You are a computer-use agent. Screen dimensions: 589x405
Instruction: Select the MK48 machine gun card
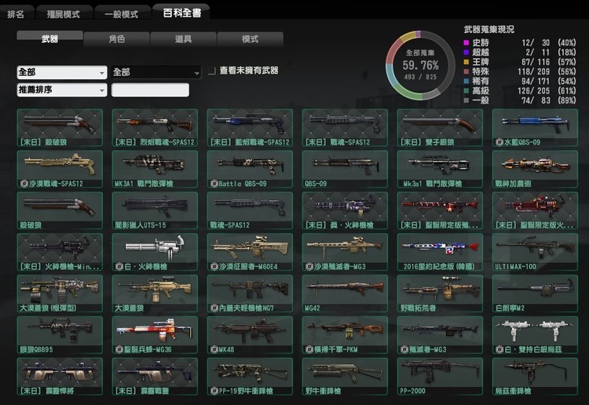tap(250, 335)
